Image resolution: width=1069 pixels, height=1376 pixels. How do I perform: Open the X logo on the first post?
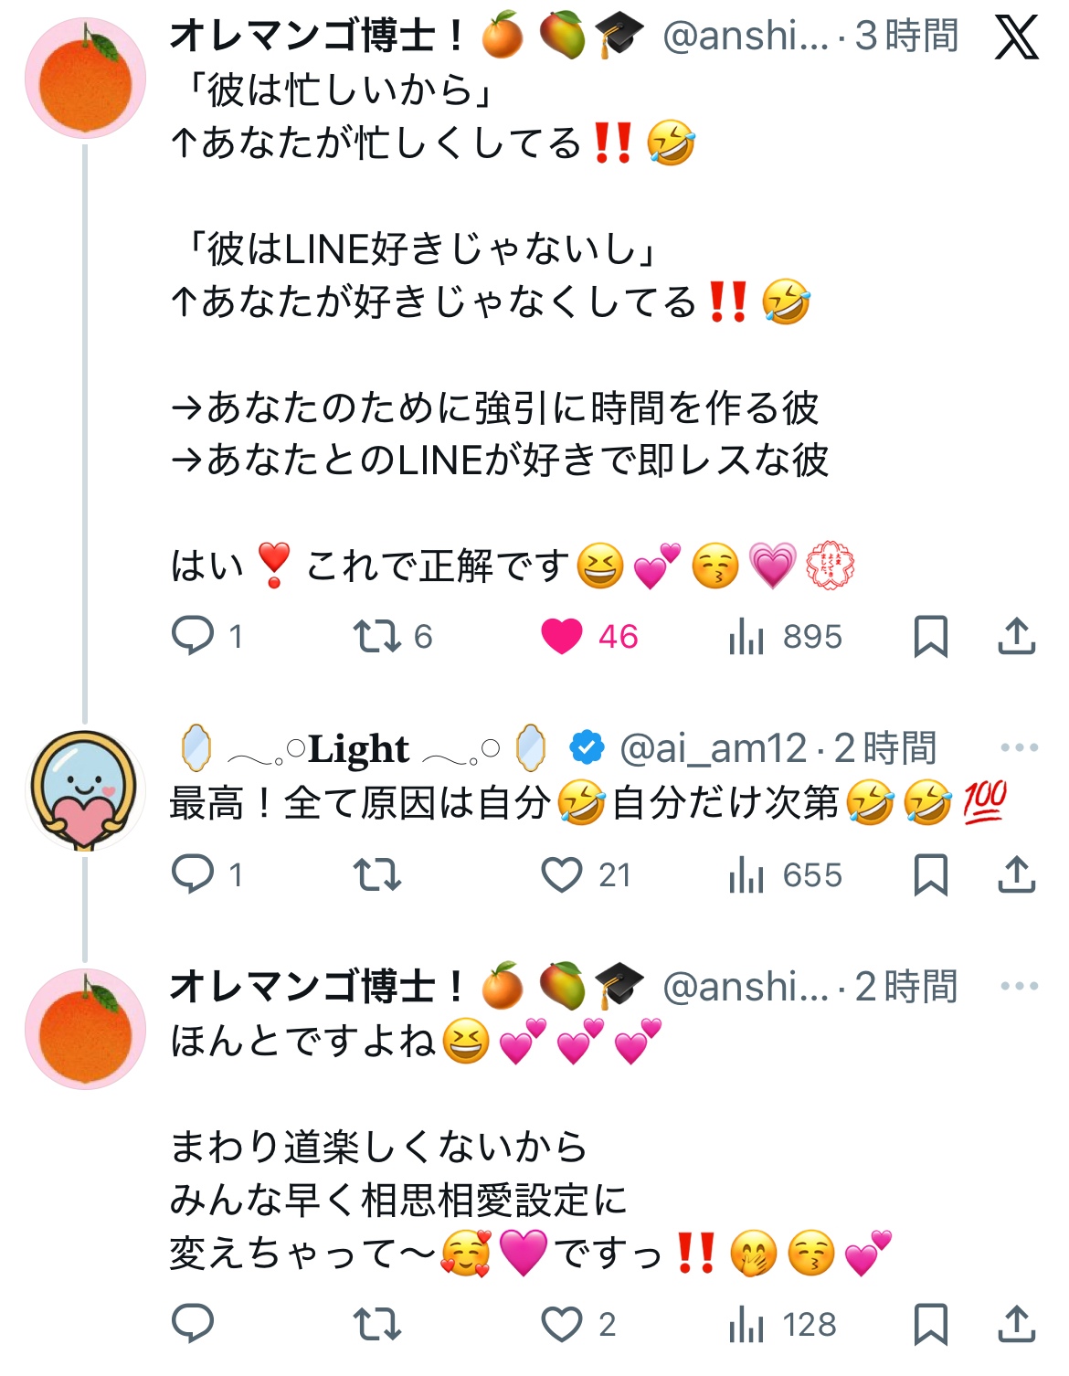pos(1016,38)
